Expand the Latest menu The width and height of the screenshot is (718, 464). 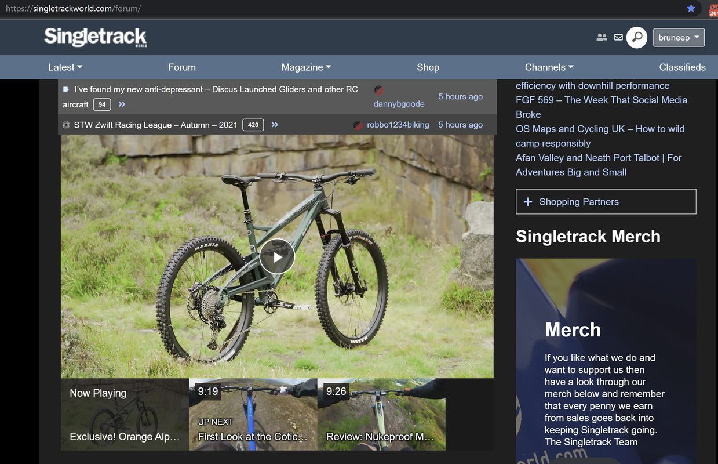pos(65,67)
